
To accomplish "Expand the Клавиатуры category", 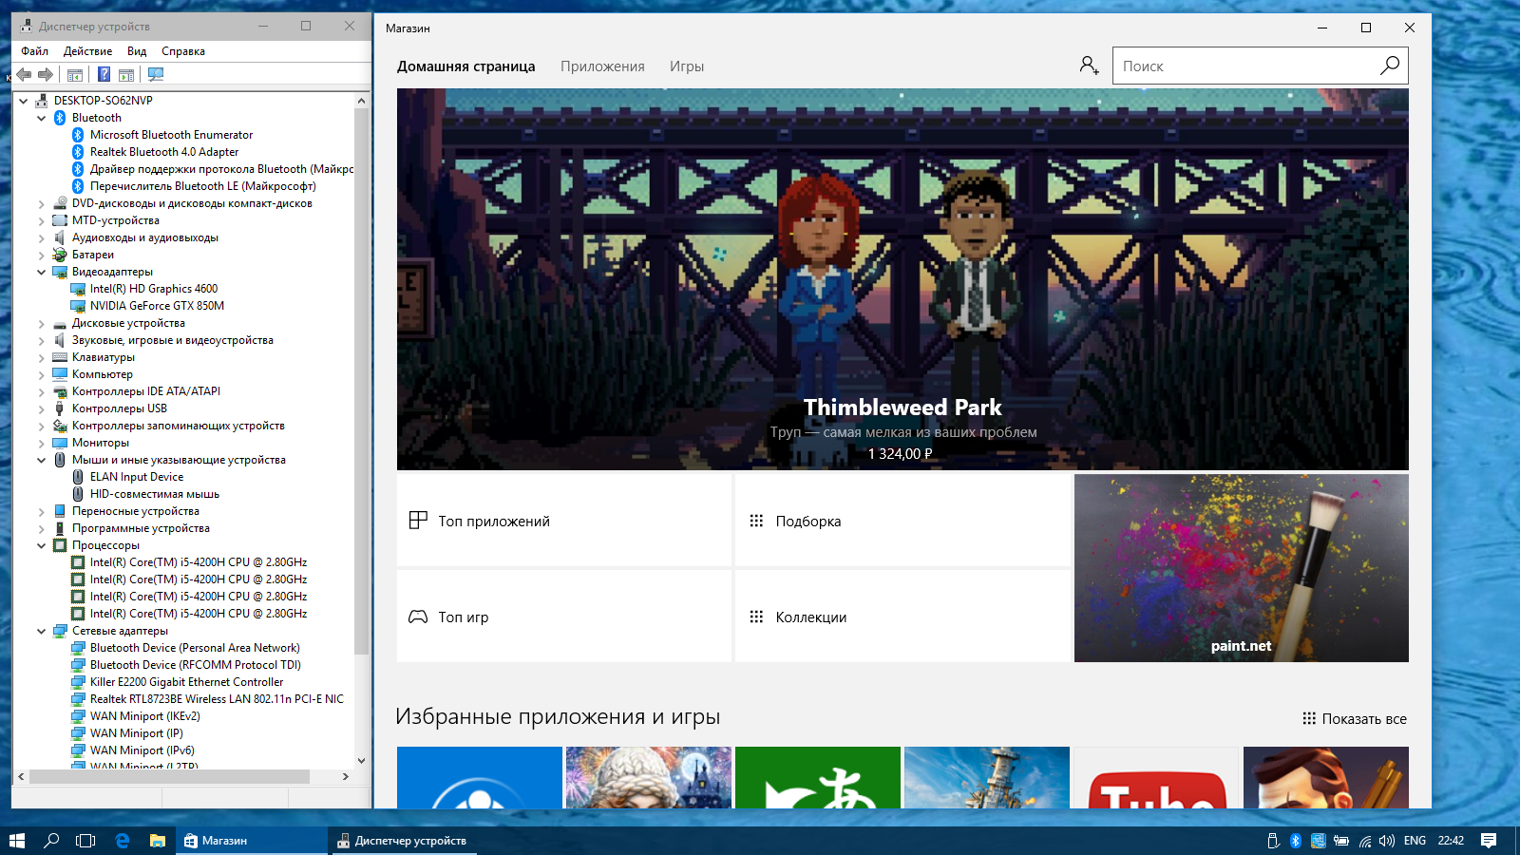I will tap(42, 357).
